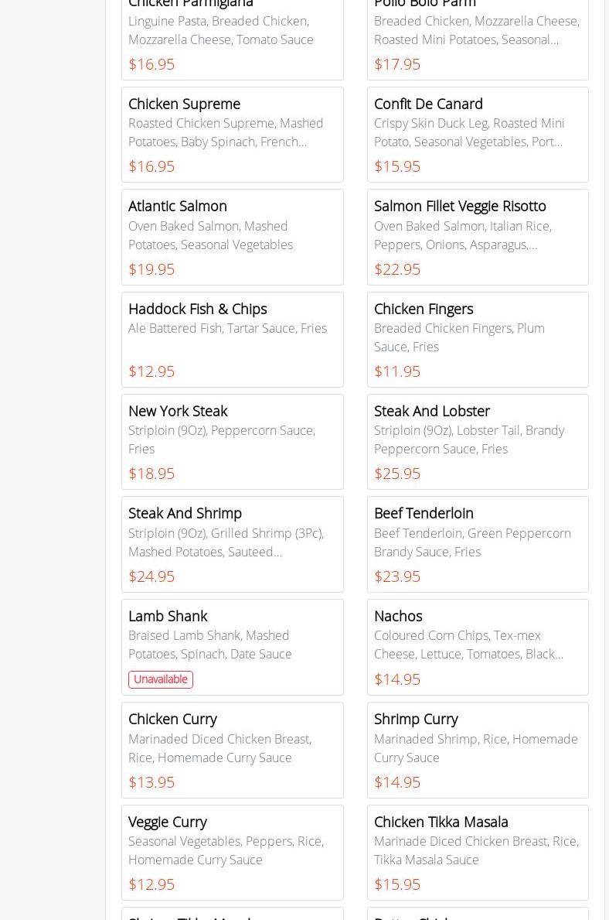Choose the Atlantic Salmon dish

[x=232, y=237]
